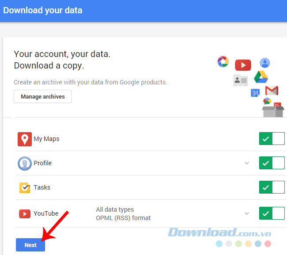Image resolution: width=287 pixels, height=255 pixels.
Task: Click the YouTube play icon in list
Action: [25, 214]
